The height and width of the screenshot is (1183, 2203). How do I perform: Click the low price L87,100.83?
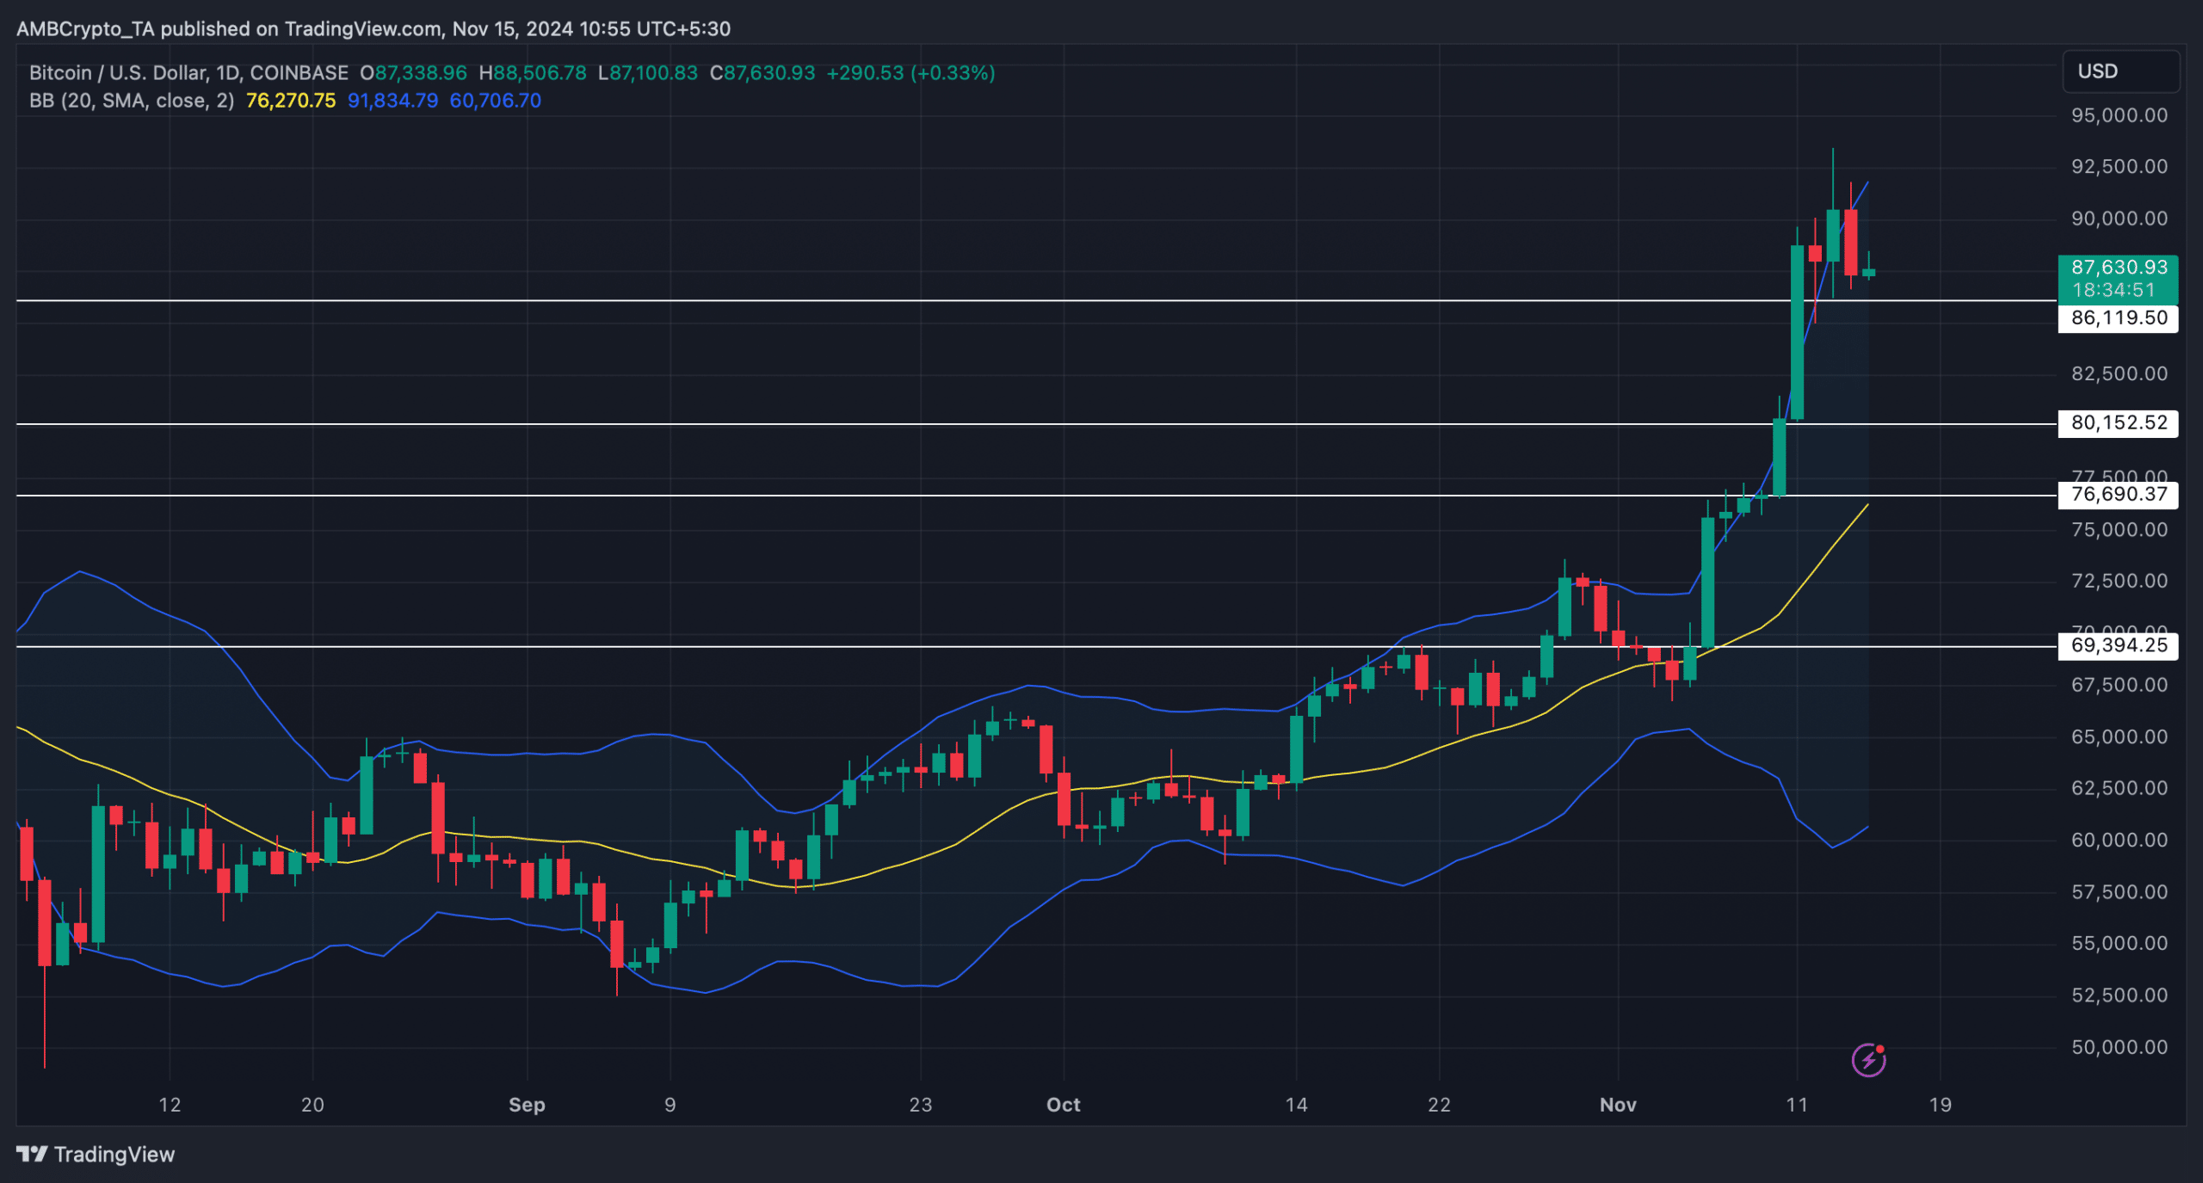648,73
